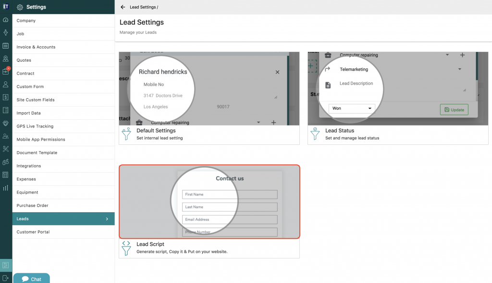This screenshot has width=492, height=283.
Task: Open the single person icon in sidebar
Action: pos(6,84)
